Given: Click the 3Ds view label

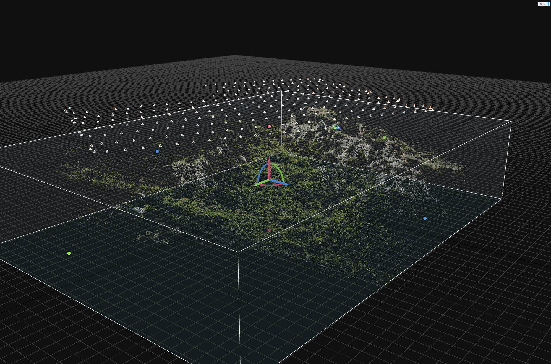Looking at the screenshot, I should coord(542,4).
